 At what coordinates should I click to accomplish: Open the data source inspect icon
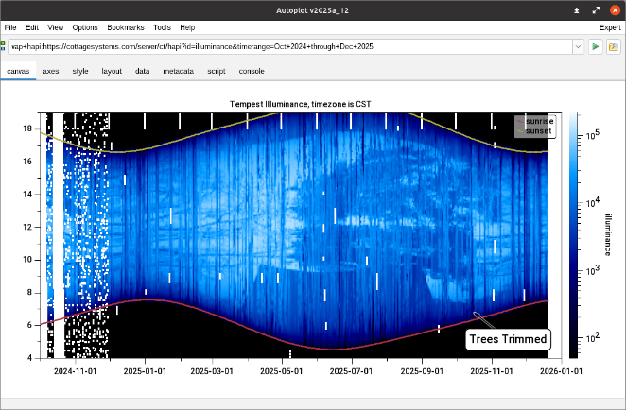[613, 46]
